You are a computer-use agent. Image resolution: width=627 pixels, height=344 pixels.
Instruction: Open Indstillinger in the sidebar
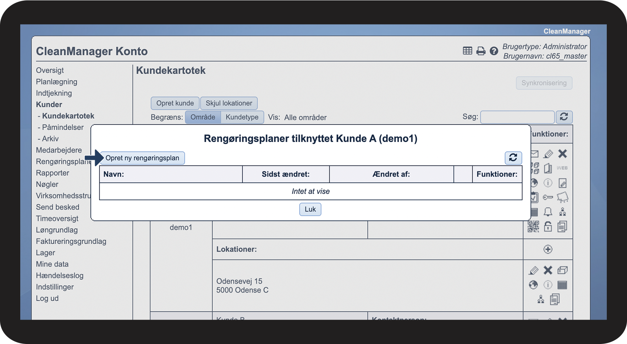(x=55, y=287)
